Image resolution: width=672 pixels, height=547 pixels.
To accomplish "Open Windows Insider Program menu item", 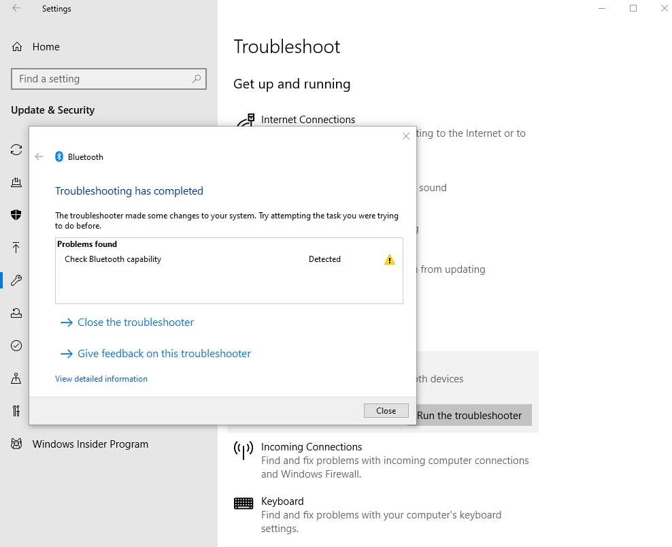I will coord(90,444).
